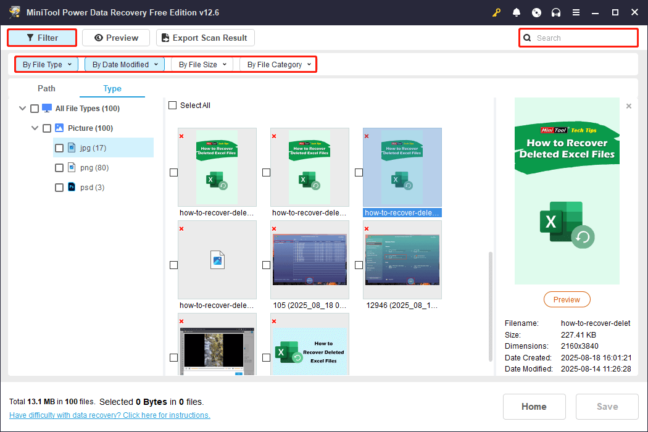648x432 pixels.
Task: Select the video player screenshot thumbnail
Action: tap(217, 344)
